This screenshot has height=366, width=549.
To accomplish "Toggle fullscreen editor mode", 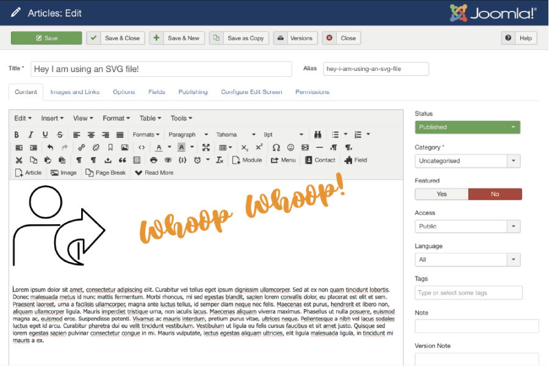I will pyautogui.click(x=206, y=147).
